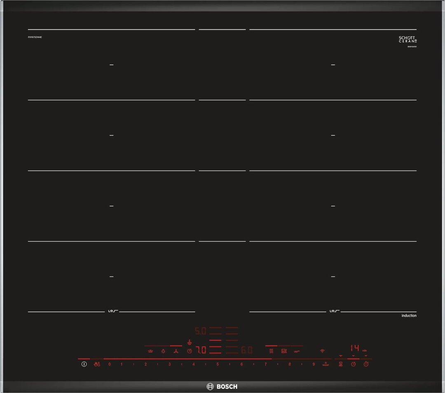Tap the left zone wireless cooking sensor symbol

pos(113,311)
